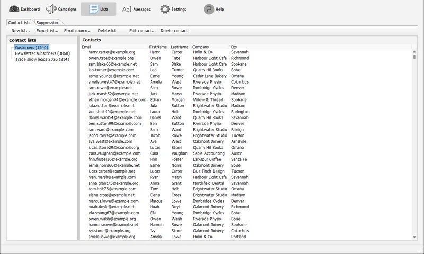Select contact laura.holt40@example.net
Image resolution: width=424 pixels, height=254 pixels.
point(112,112)
